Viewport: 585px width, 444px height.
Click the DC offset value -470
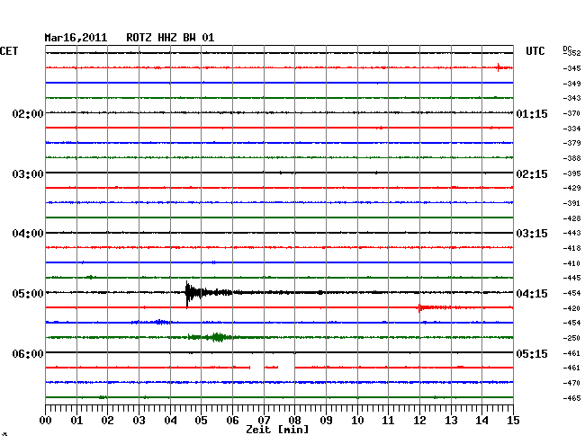click(x=571, y=383)
